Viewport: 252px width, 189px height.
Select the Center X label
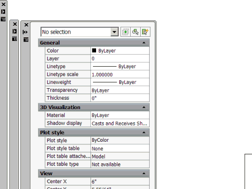[57, 182]
